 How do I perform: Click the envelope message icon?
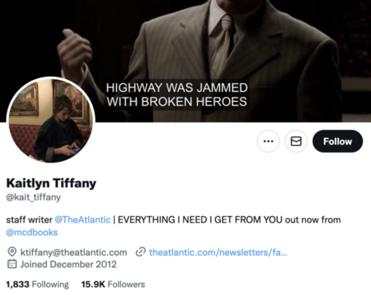tap(296, 141)
